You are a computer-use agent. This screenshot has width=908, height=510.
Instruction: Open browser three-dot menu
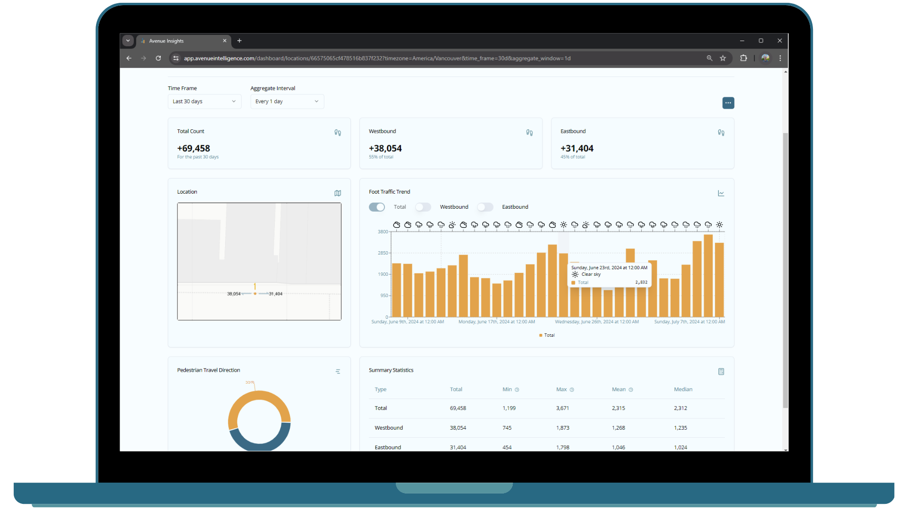[x=780, y=58]
